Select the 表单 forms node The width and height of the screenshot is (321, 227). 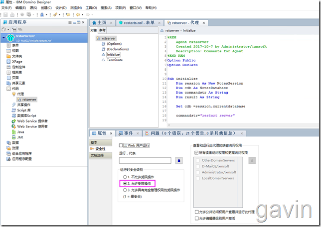tap(12, 45)
